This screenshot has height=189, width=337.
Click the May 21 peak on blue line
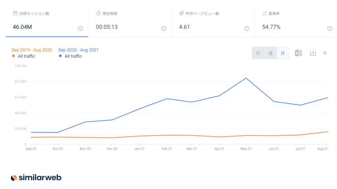point(246,78)
